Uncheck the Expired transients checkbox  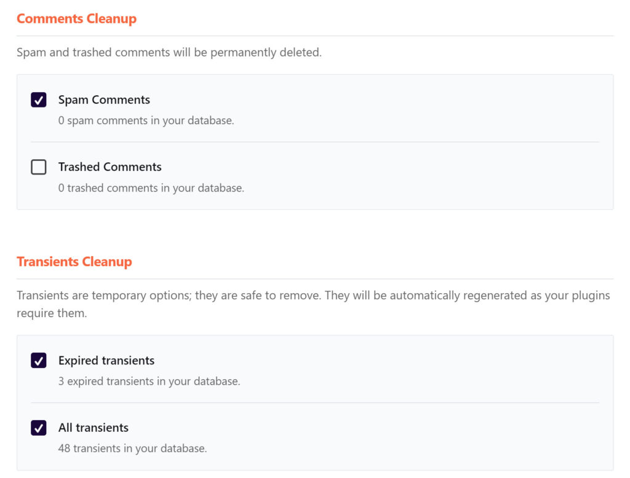tap(39, 361)
